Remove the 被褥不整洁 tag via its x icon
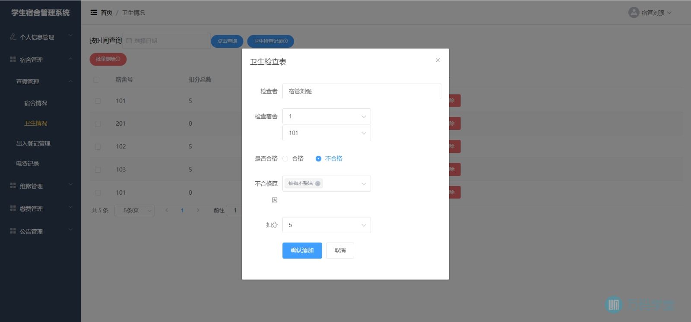The image size is (691, 322). pyautogui.click(x=318, y=183)
